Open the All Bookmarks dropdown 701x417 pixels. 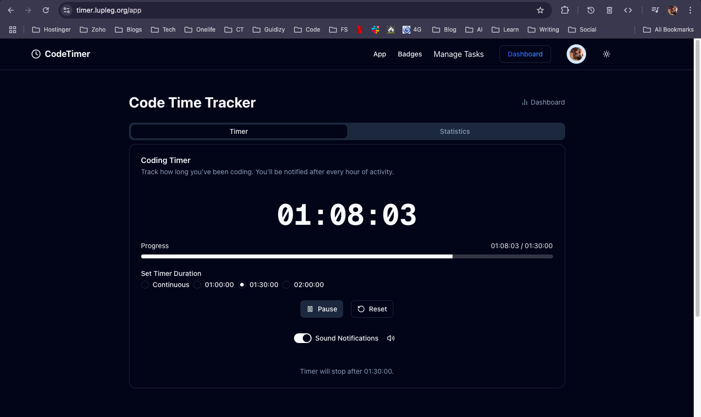(668, 29)
